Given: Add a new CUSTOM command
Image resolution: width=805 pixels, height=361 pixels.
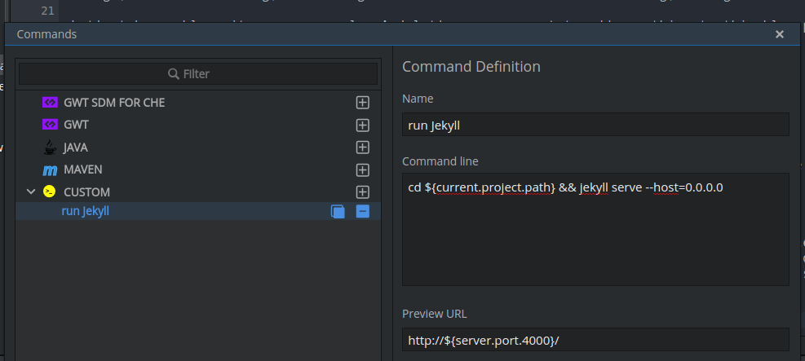Looking at the screenshot, I should pyautogui.click(x=362, y=192).
